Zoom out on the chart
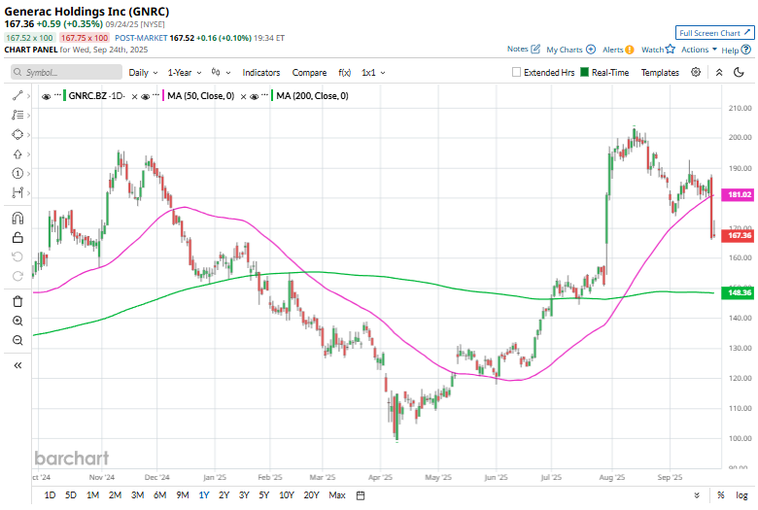 [17, 340]
